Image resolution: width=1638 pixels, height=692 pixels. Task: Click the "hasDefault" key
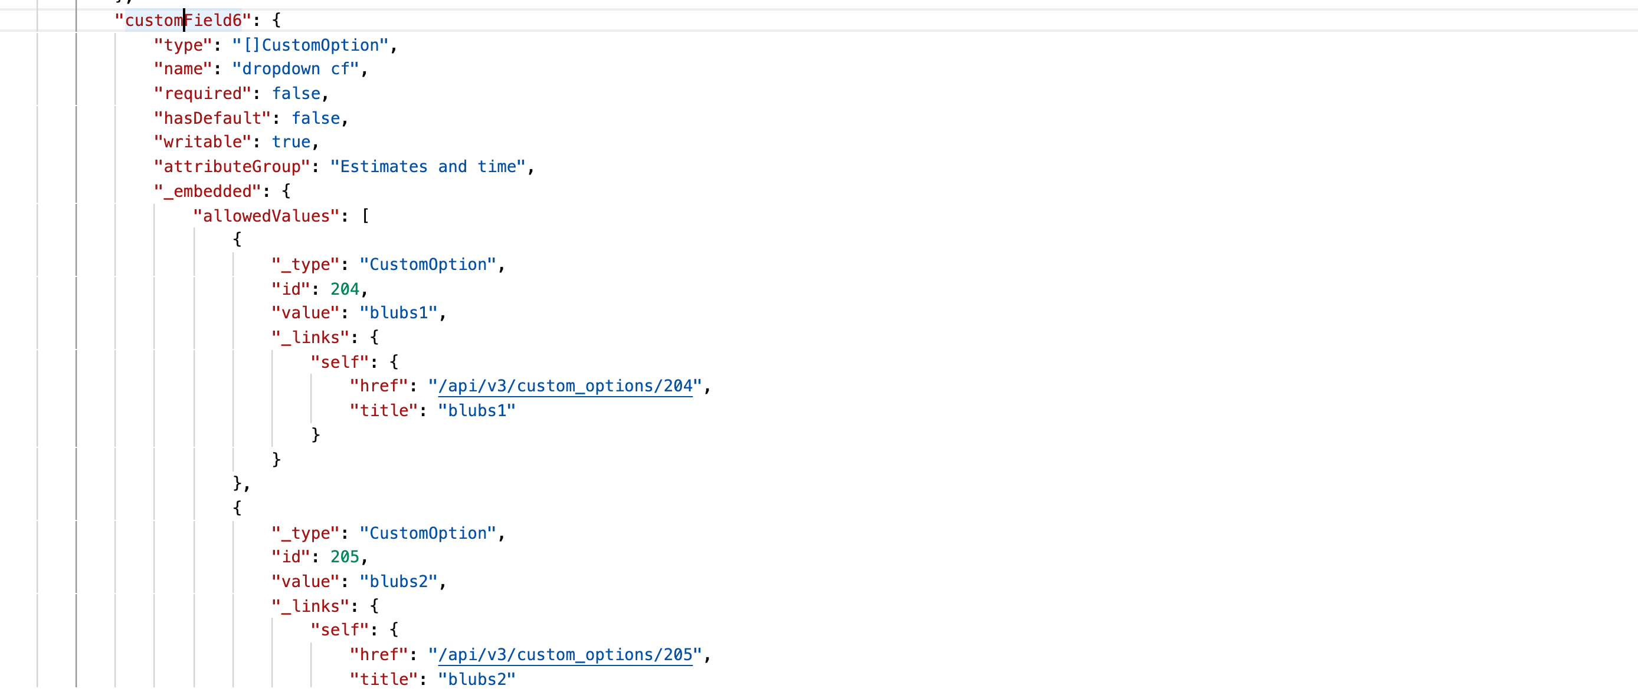click(x=212, y=118)
